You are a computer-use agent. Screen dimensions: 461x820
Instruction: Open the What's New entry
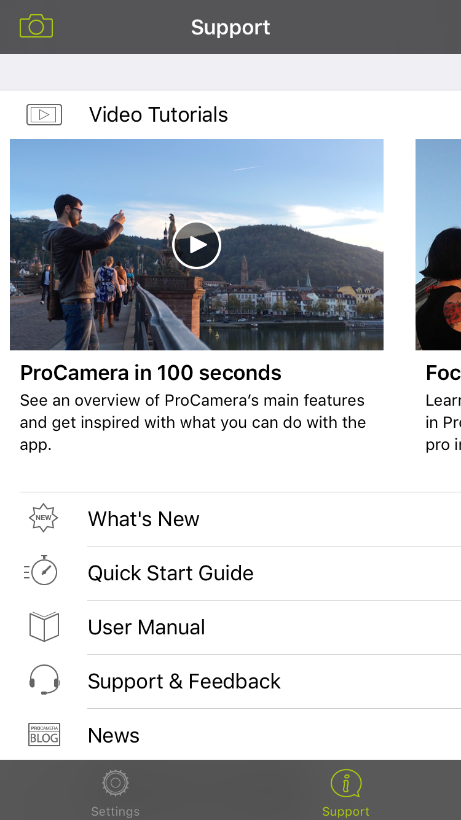point(144,519)
